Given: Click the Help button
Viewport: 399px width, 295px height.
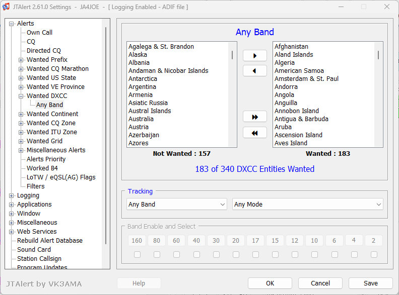Looking at the screenshot, I should 139,283.
